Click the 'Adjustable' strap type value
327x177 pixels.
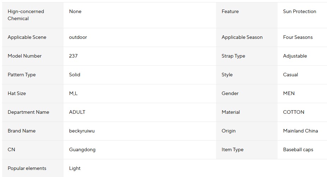tap(295, 56)
